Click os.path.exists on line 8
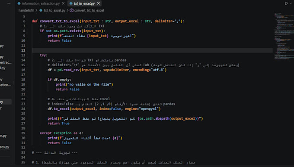 (x=67, y=31)
